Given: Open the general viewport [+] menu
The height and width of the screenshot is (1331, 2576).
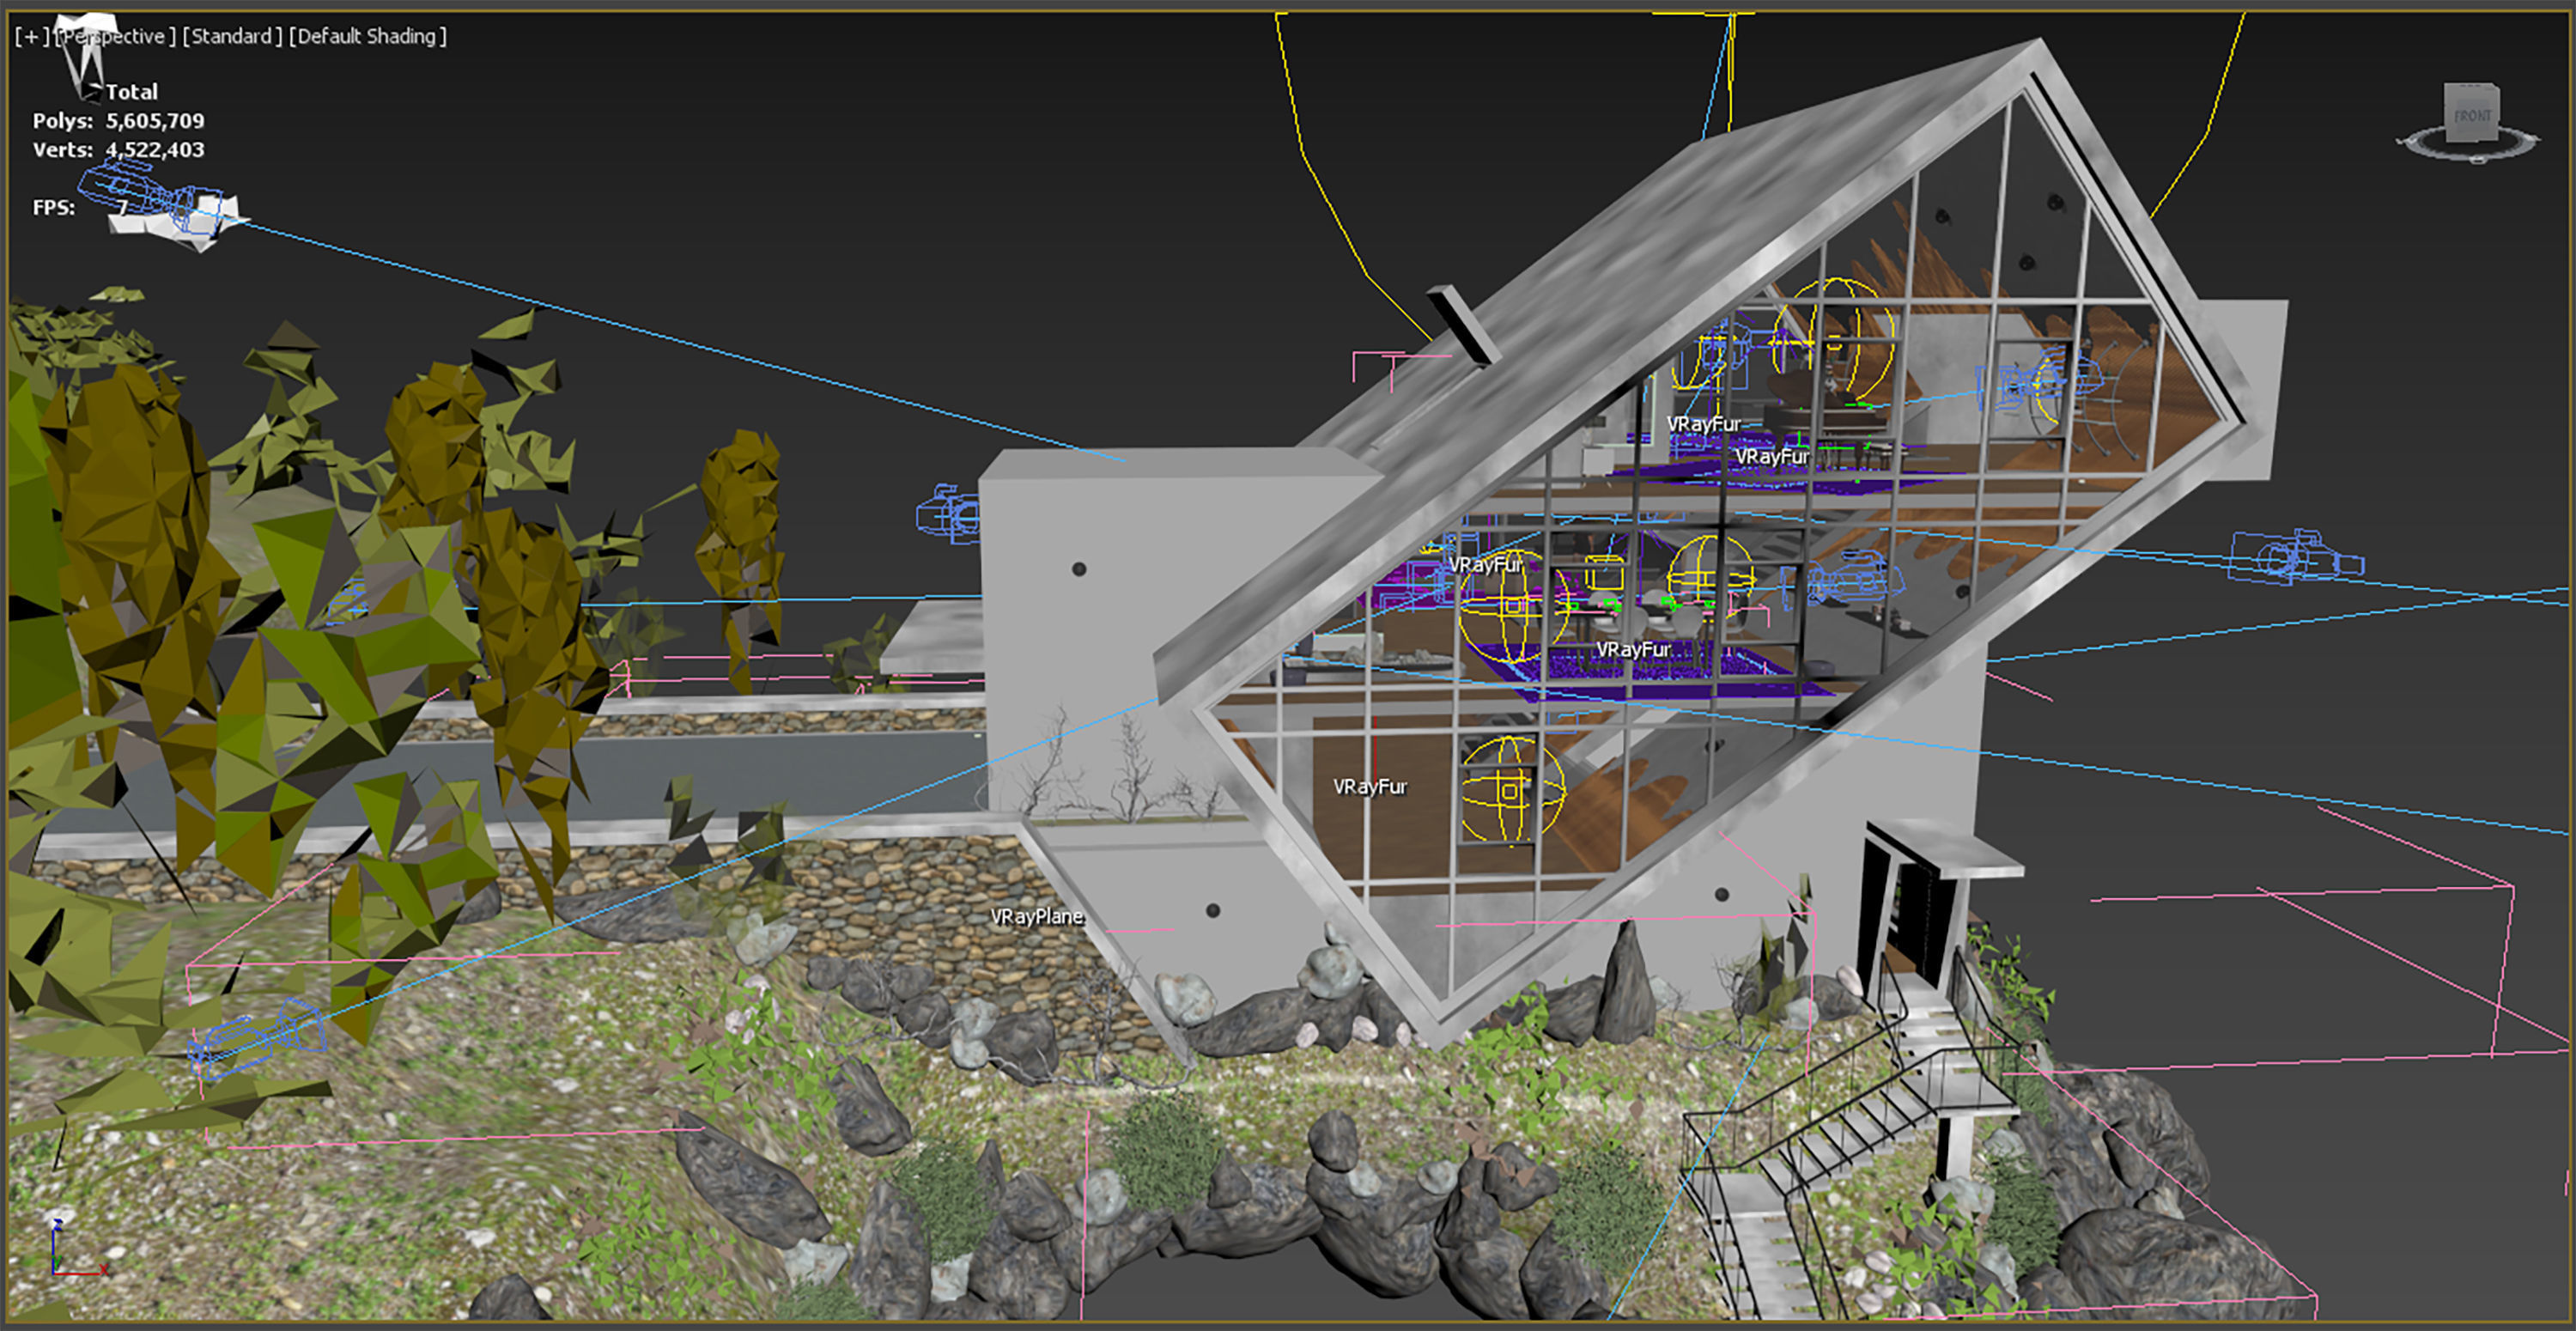Looking at the screenshot, I should (x=30, y=36).
